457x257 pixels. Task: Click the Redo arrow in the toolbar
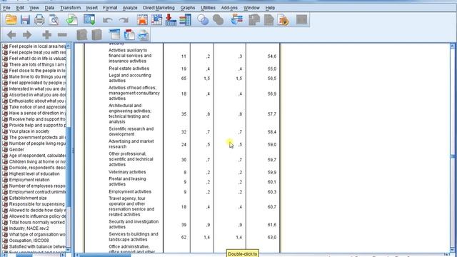click(124, 20)
